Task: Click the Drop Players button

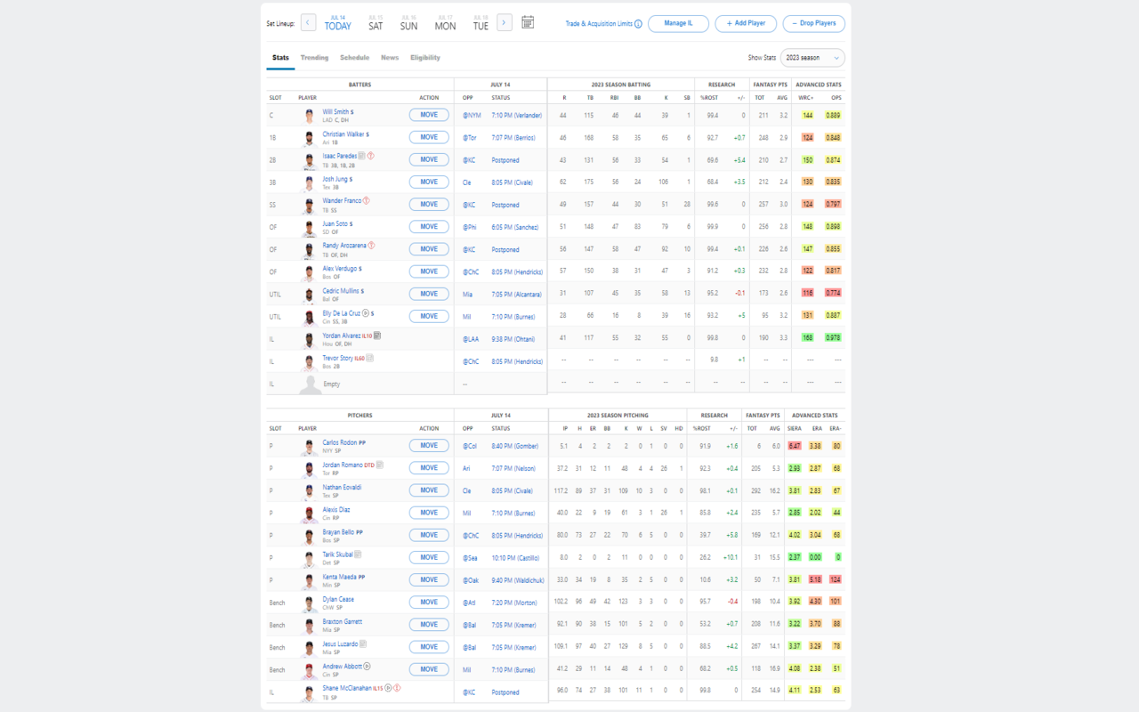Action: click(814, 24)
